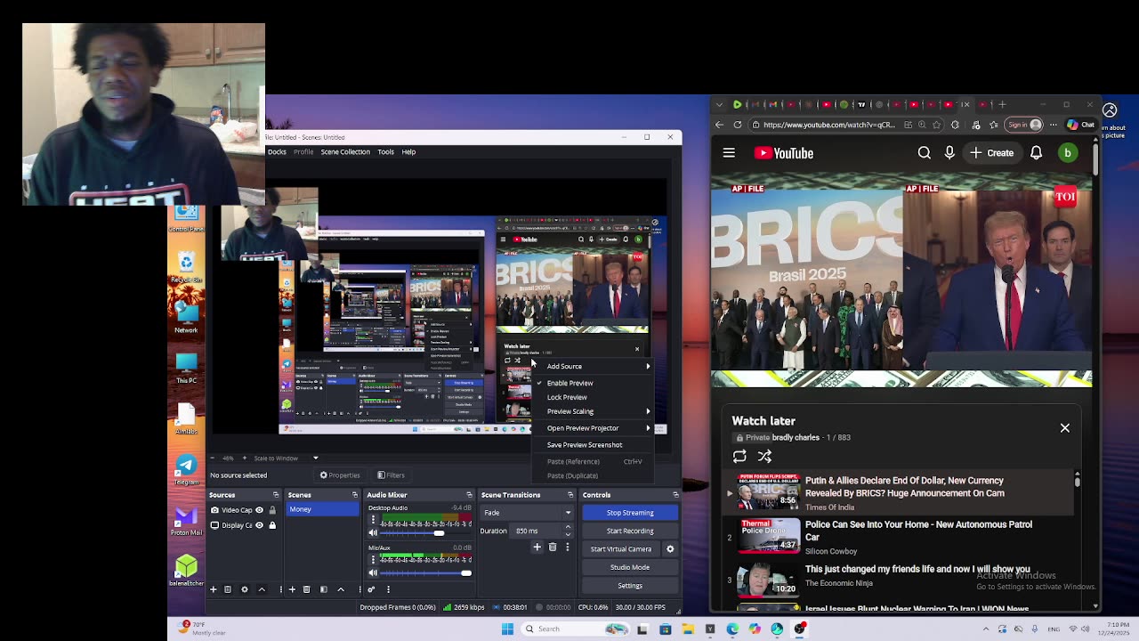Expand the Open Preview Projector submenu

[593, 428]
